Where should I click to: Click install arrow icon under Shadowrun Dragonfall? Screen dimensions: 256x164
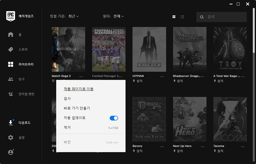tap(174, 81)
